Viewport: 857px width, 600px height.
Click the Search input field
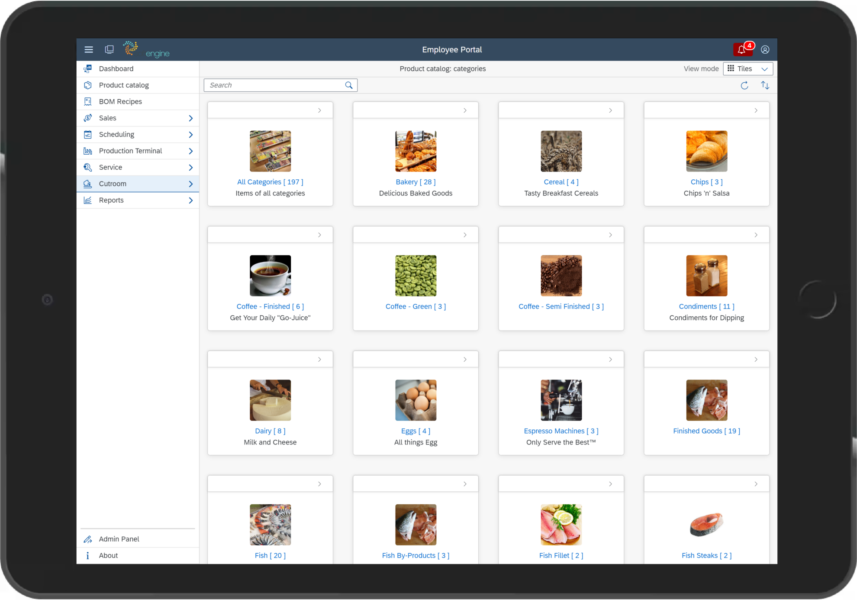pos(280,85)
